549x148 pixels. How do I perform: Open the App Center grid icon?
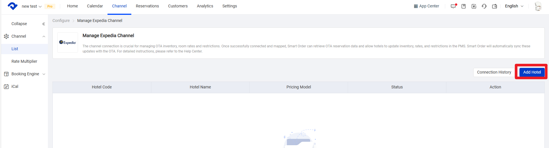[x=416, y=6]
